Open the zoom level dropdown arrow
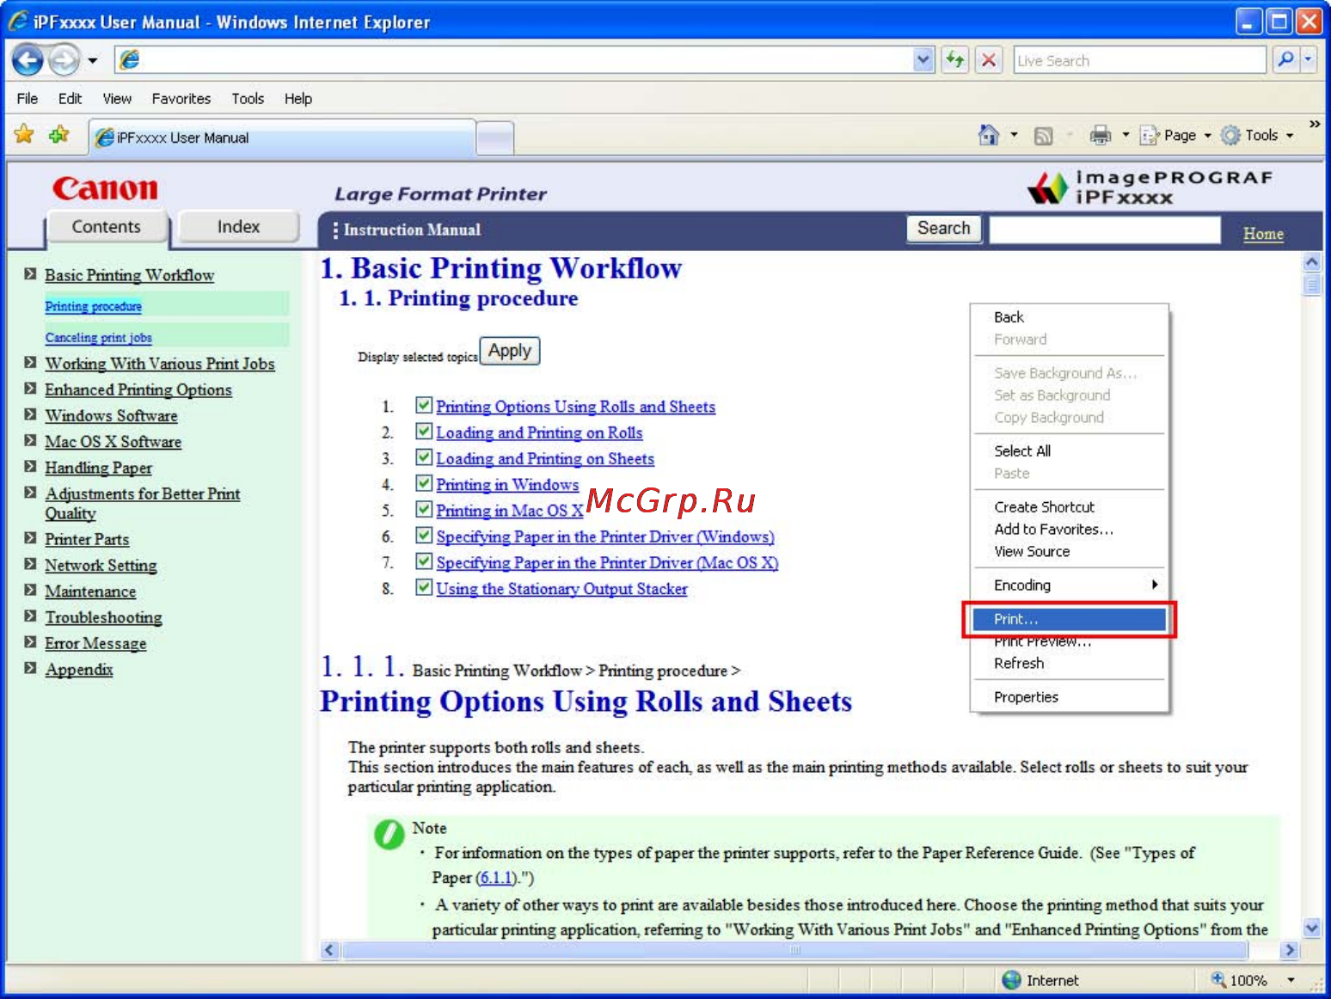 coord(1291,980)
